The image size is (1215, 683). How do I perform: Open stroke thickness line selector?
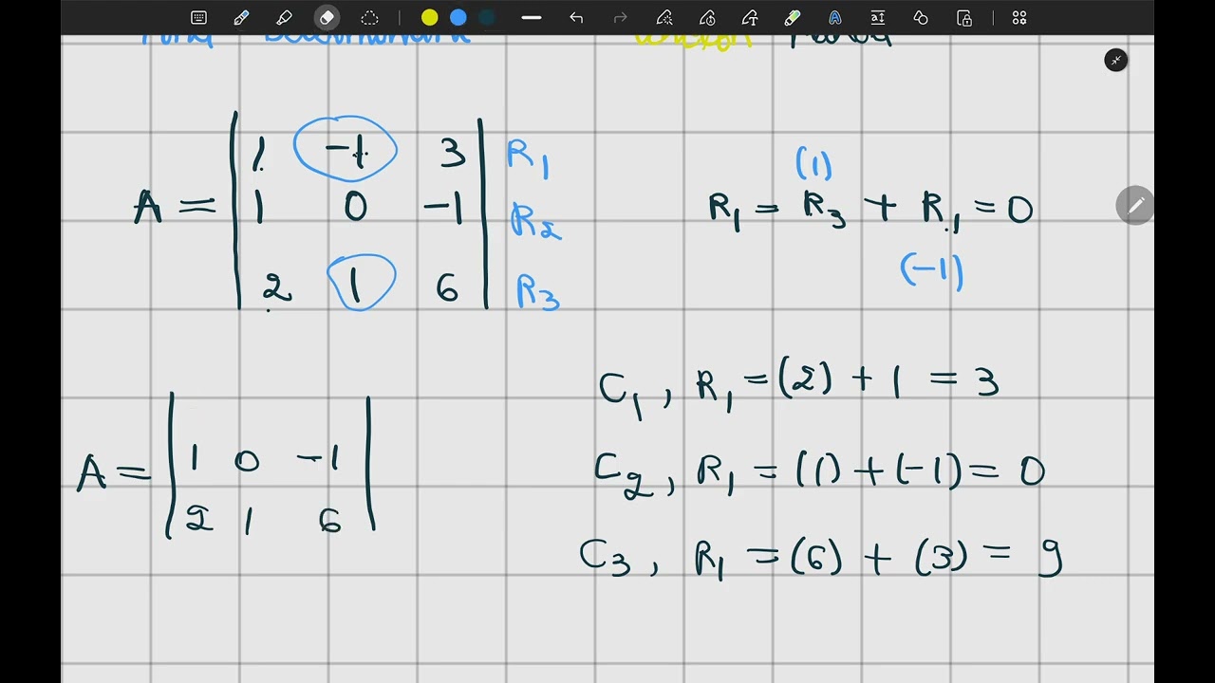(x=532, y=18)
